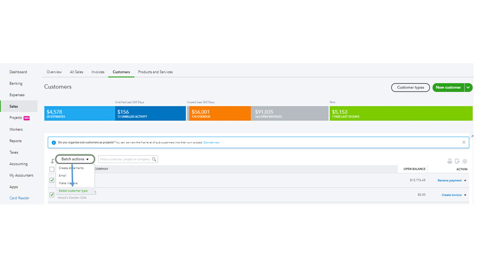Click the Receive payment link
Viewport: 478px width, 268px height.
(x=450, y=180)
